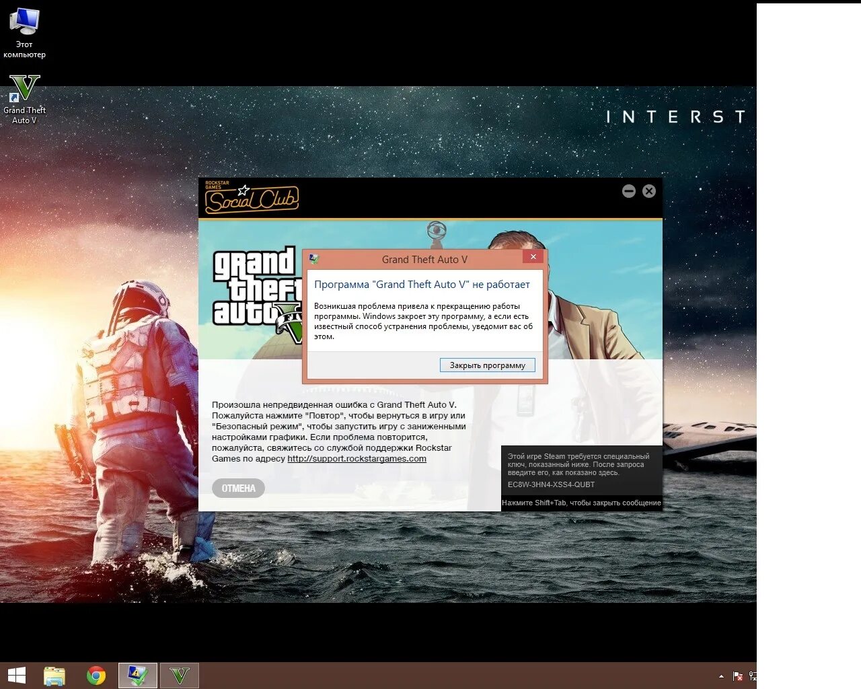This screenshot has width=861, height=689.
Task: Open the Action Center flag icon
Action: point(738,676)
